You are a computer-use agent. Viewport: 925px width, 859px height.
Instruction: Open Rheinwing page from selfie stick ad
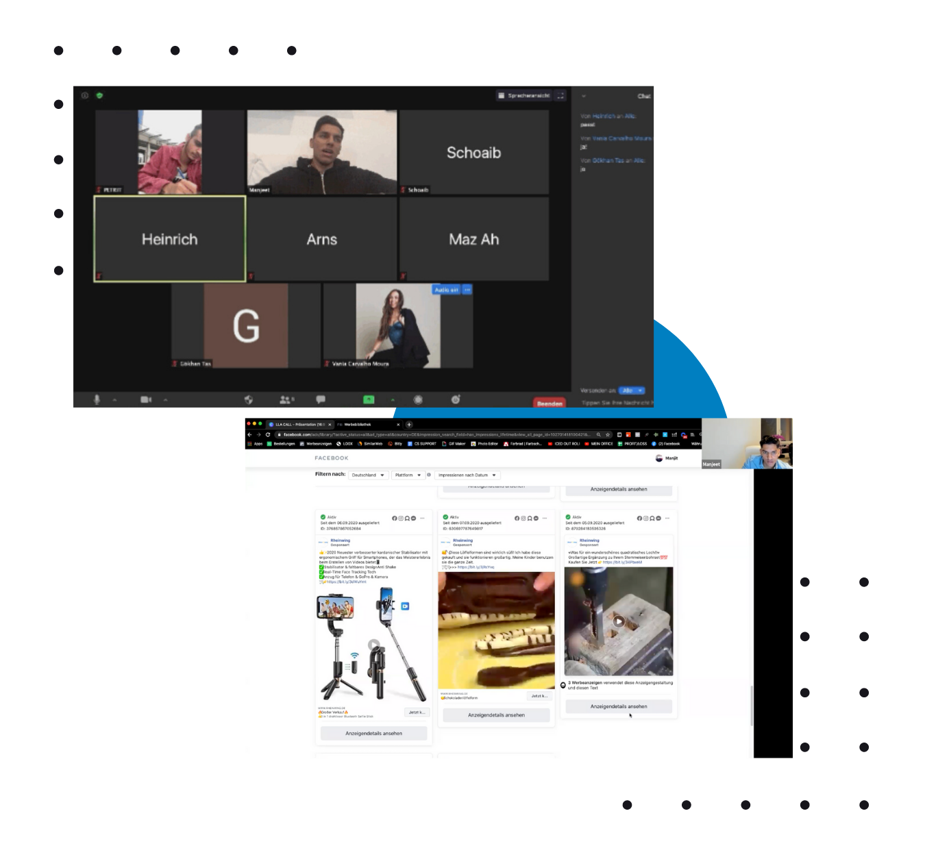tap(340, 540)
